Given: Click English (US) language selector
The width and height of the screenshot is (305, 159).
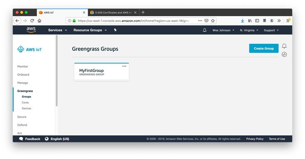Looking at the screenshot, I should [x=60, y=139].
